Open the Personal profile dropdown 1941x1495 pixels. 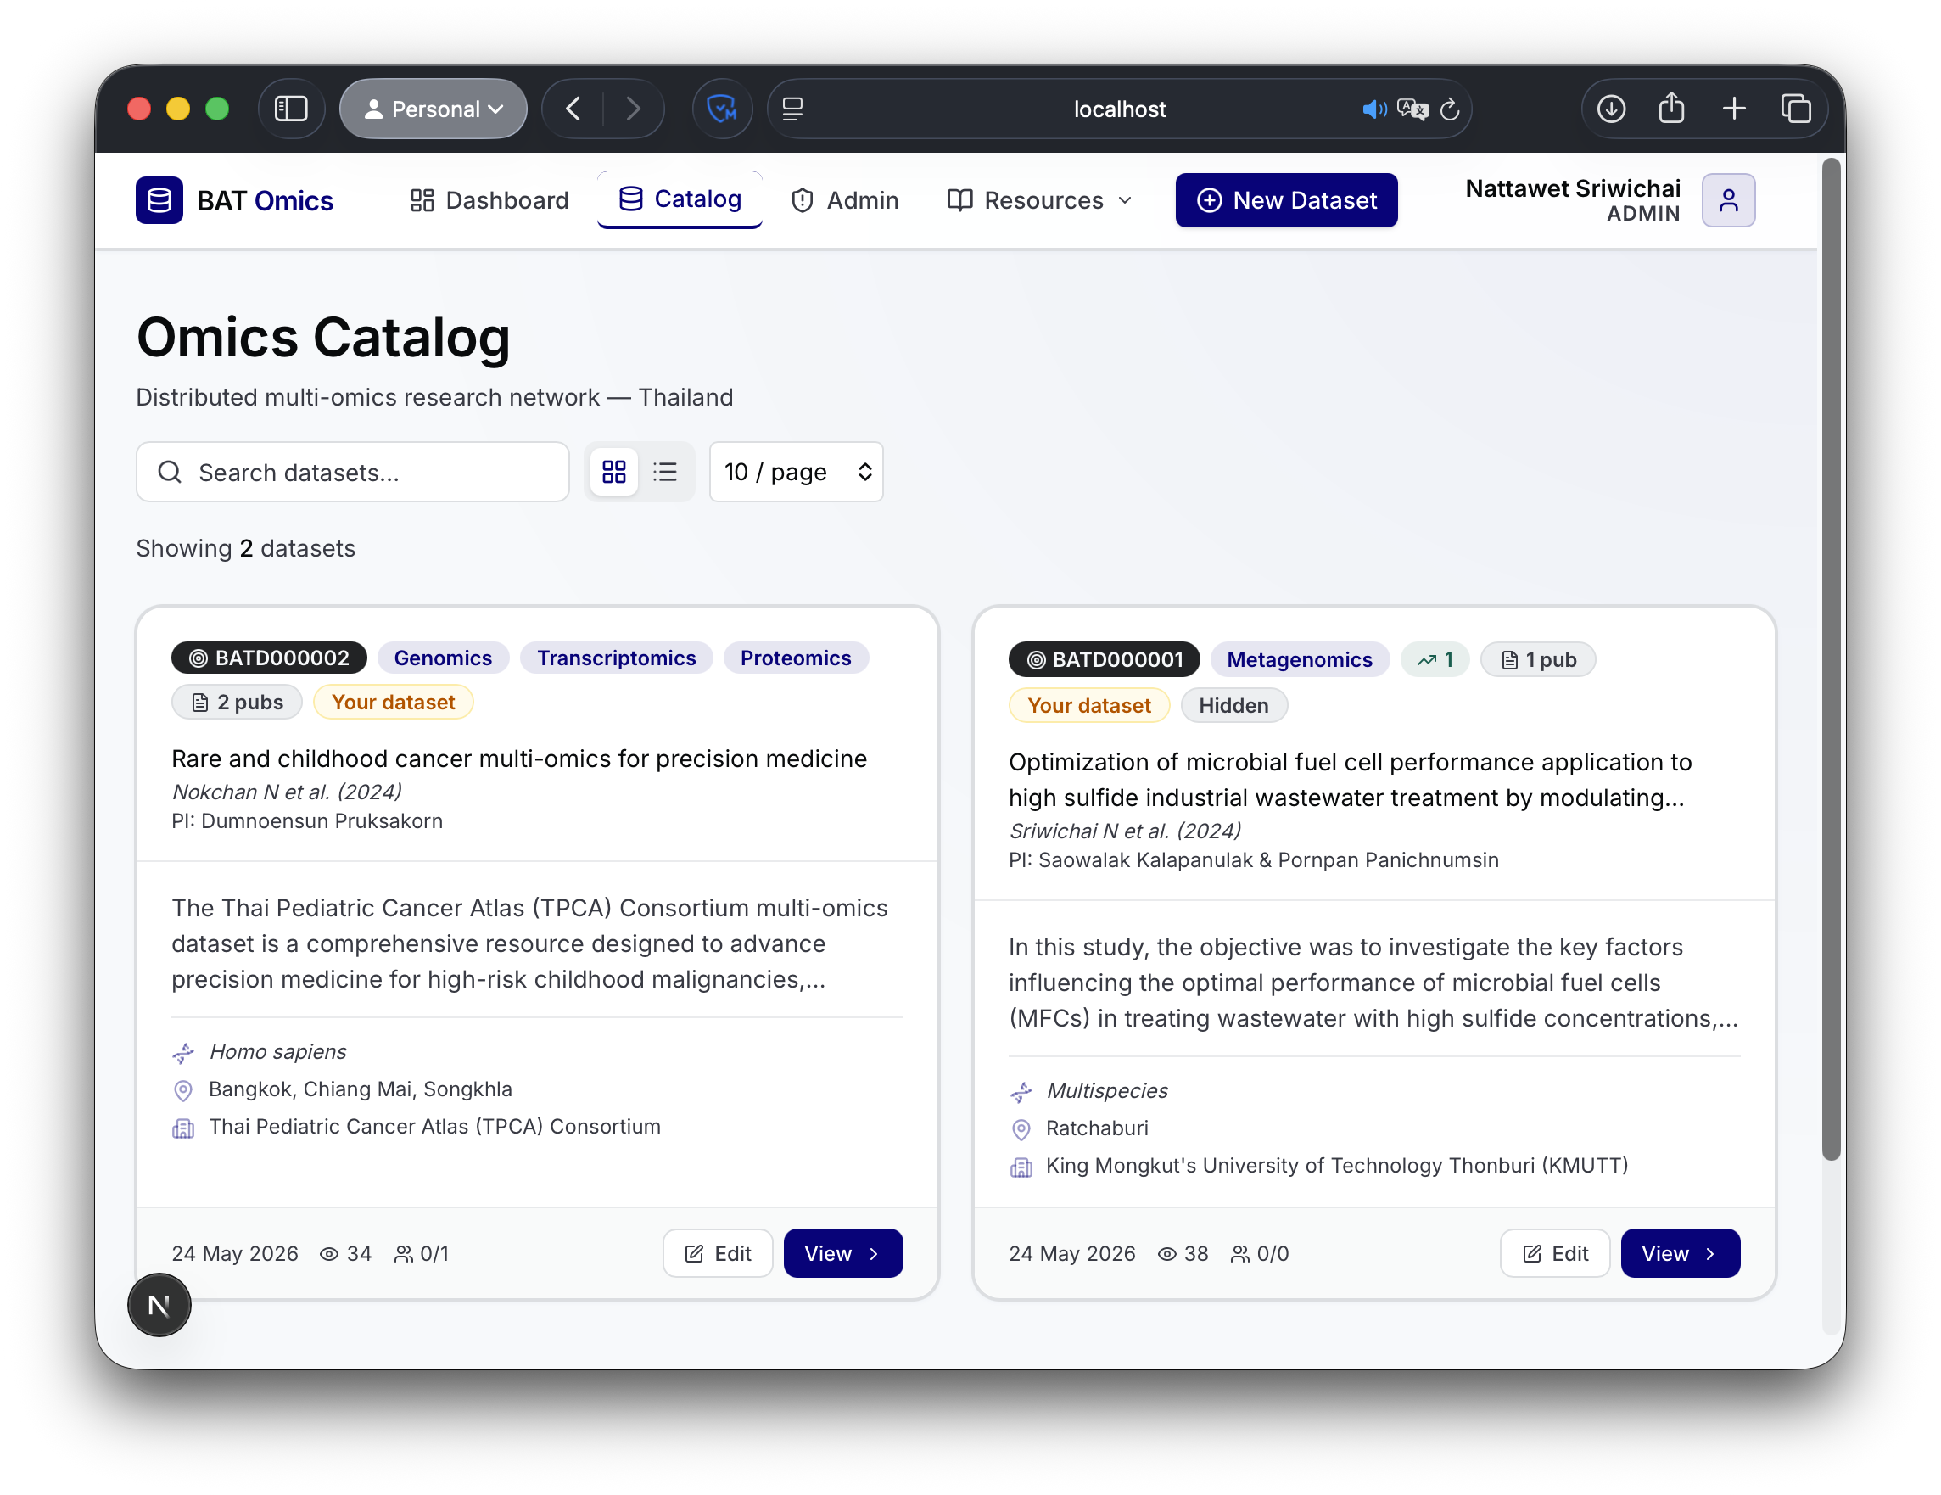tap(434, 109)
